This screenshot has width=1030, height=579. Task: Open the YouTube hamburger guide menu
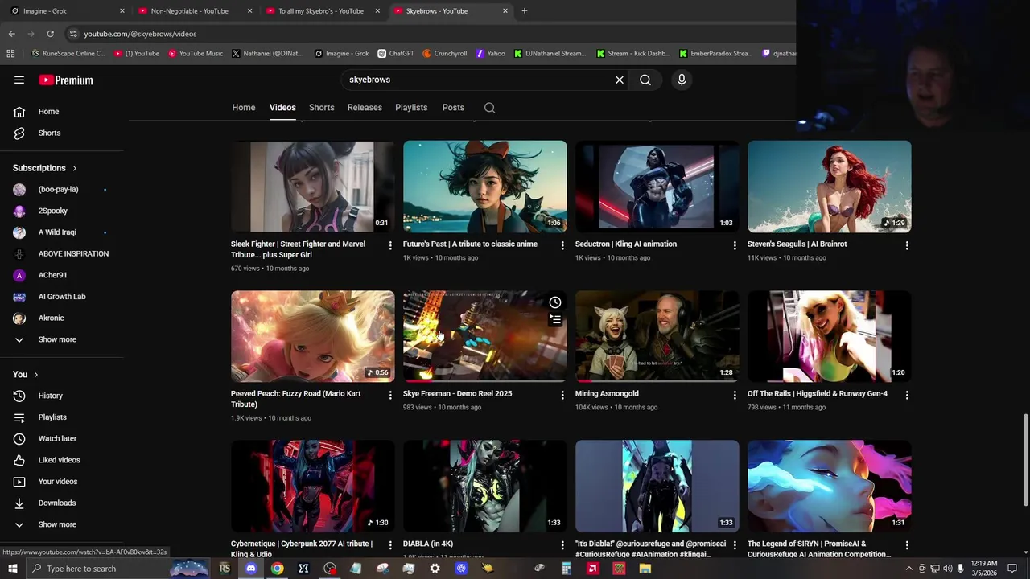[19, 80]
